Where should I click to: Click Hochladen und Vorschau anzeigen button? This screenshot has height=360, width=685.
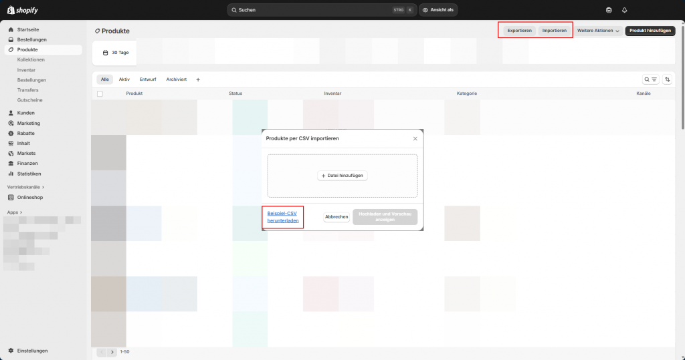coord(385,217)
